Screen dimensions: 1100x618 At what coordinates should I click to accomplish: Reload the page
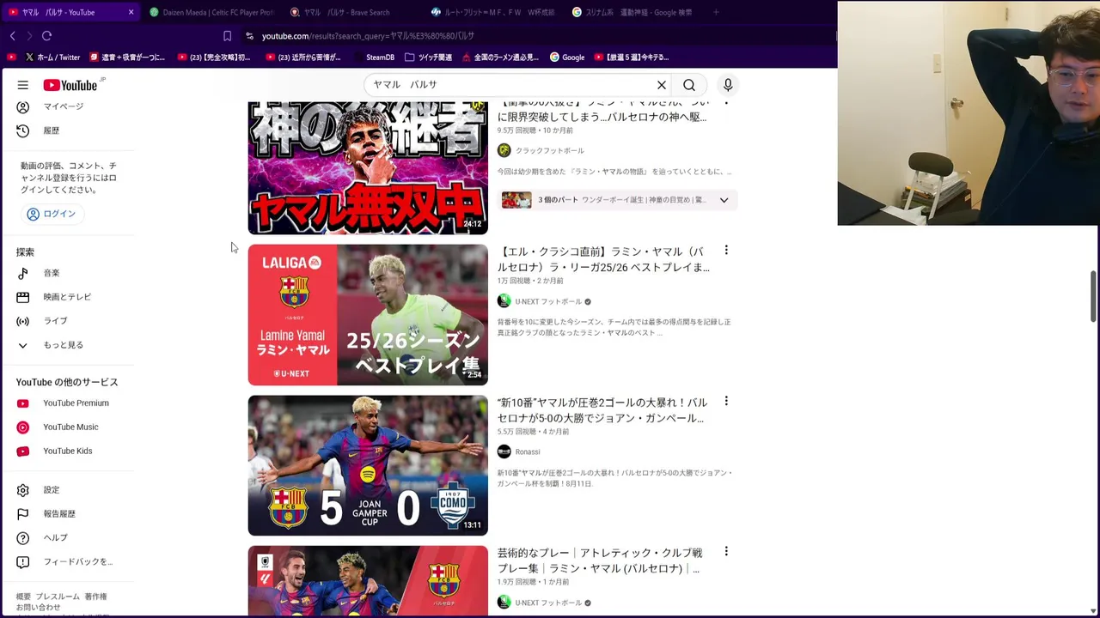coord(47,36)
